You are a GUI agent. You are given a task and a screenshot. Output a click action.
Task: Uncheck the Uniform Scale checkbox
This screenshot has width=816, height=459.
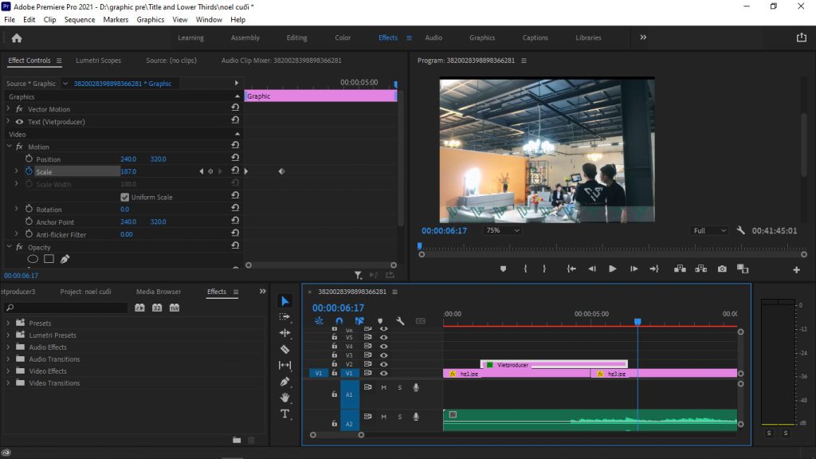(x=125, y=197)
